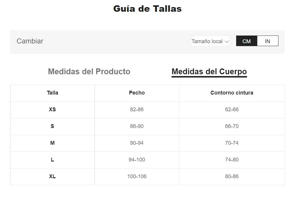Click the Contorno cintura column header
The image size is (294, 197).
pyautogui.click(x=232, y=93)
